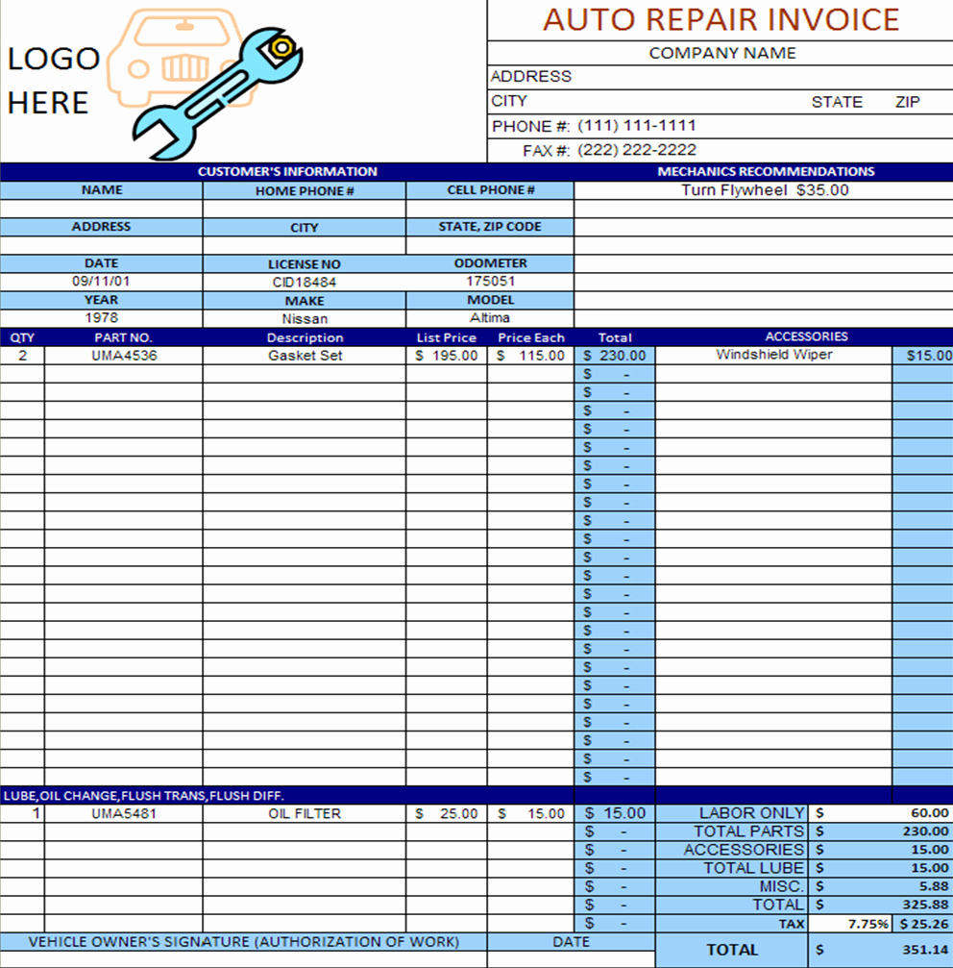953x968 pixels.
Task: Select the HOME PHONE # label
Action: (305, 190)
